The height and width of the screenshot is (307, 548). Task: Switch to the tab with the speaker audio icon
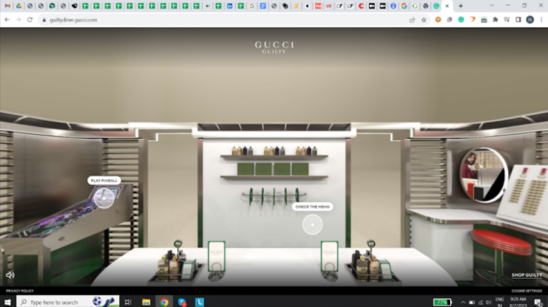(207, 6)
